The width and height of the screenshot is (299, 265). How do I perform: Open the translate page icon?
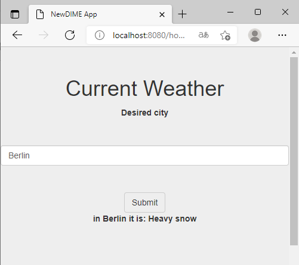point(204,35)
